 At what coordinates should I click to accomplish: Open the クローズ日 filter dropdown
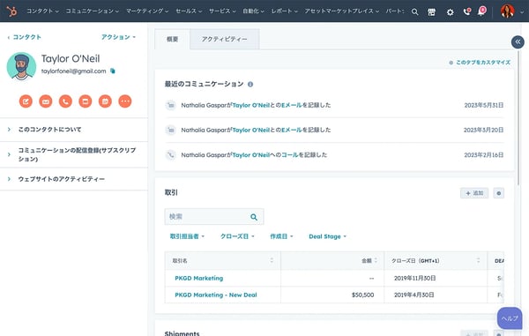tap(237, 236)
